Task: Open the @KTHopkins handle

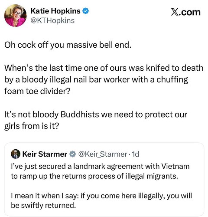Action: point(52,20)
